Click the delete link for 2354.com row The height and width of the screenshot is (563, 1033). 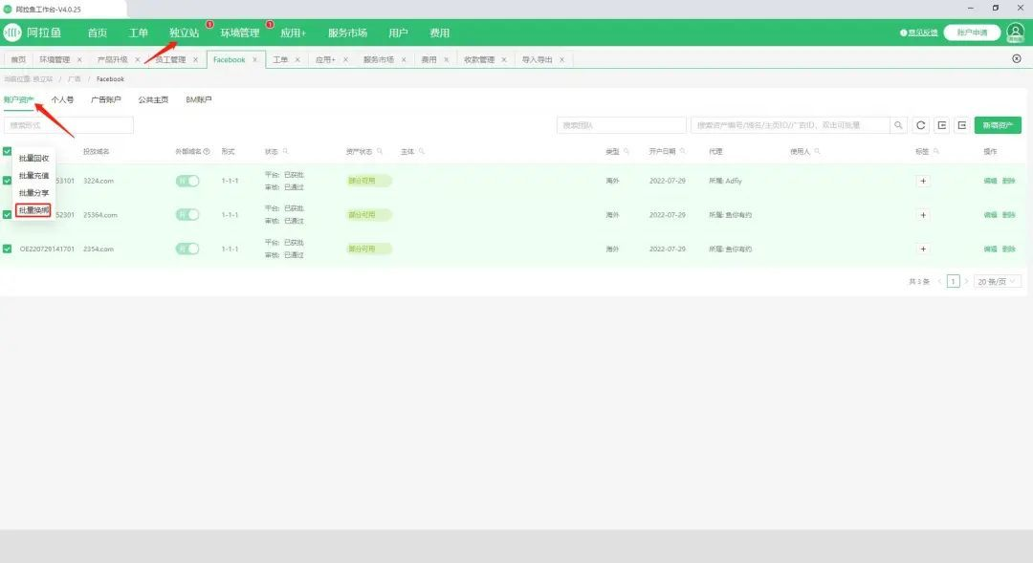[x=1009, y=249]
